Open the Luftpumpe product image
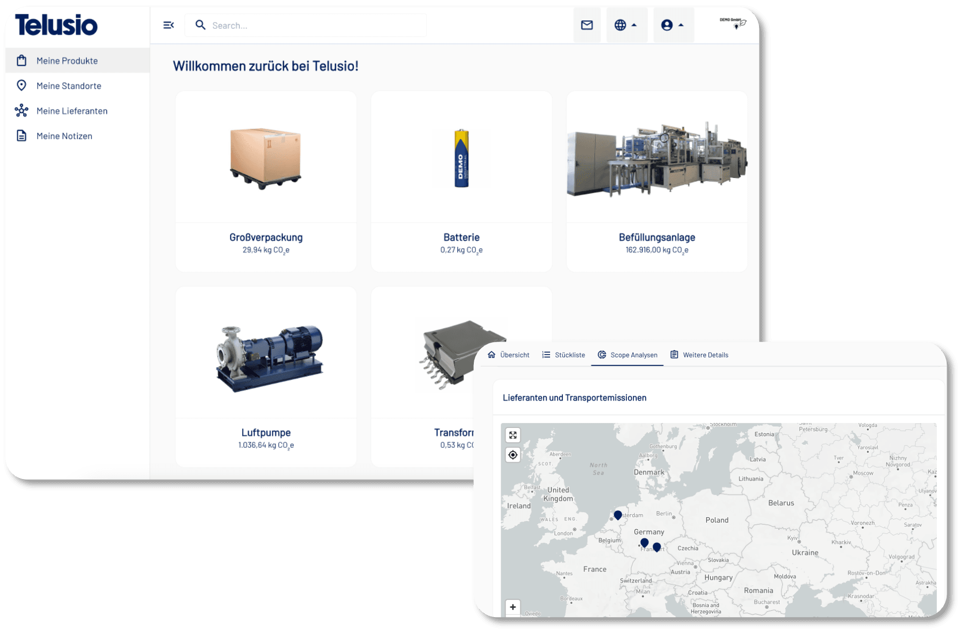The image size is (962, 633). pyautogui.click(x=269, y=359)
